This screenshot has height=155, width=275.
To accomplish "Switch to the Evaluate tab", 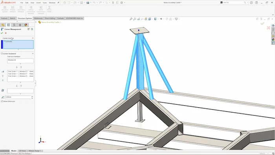I will [60, 18].
